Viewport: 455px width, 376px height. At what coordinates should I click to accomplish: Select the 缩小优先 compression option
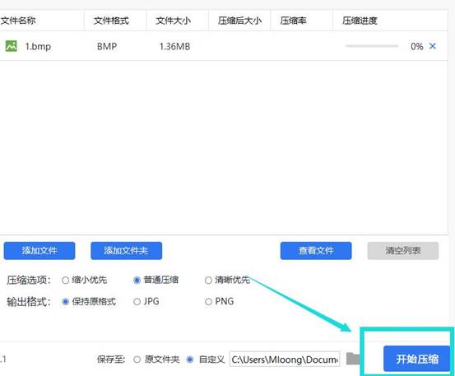tap(66, 281)
